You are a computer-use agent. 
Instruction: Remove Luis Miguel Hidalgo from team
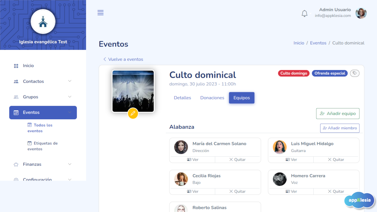tap(336, 160)
